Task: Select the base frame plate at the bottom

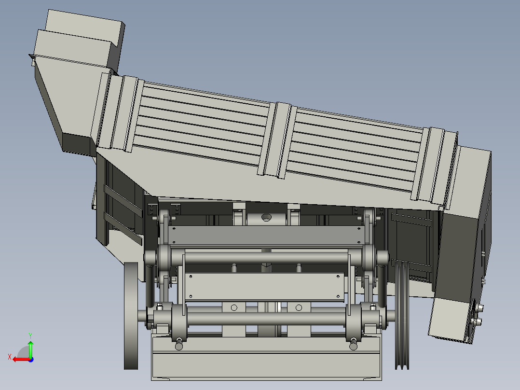Action: (267, 358)
